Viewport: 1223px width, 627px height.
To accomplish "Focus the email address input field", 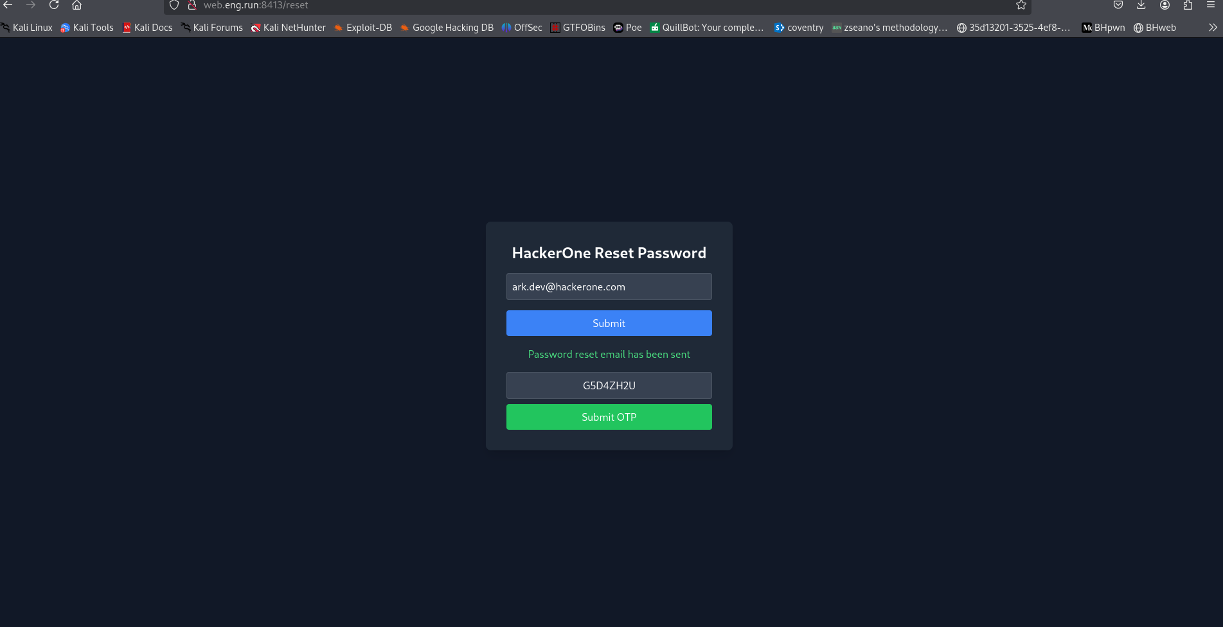I will pyautogui.click(x=609, y=287).
